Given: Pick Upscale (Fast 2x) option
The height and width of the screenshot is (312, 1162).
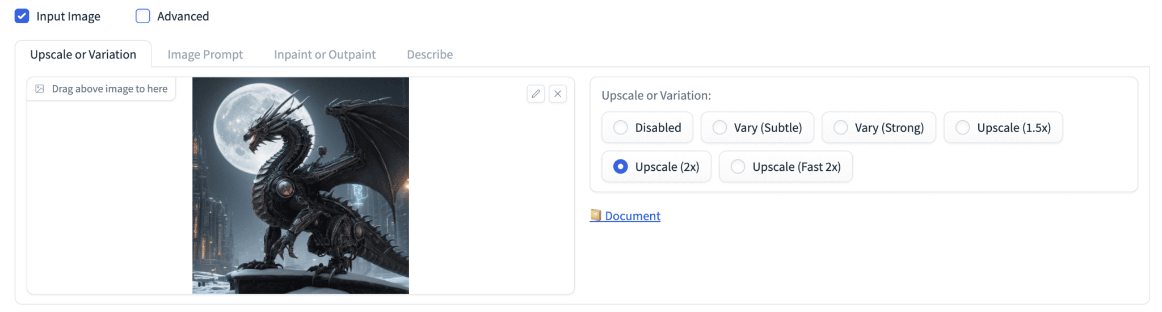Looking at the screenshot, I should point(738,167).
